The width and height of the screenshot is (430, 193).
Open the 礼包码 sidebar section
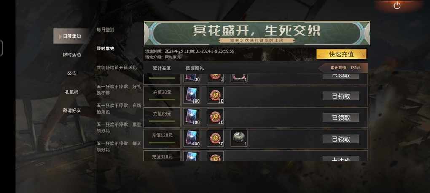point(72,92)
